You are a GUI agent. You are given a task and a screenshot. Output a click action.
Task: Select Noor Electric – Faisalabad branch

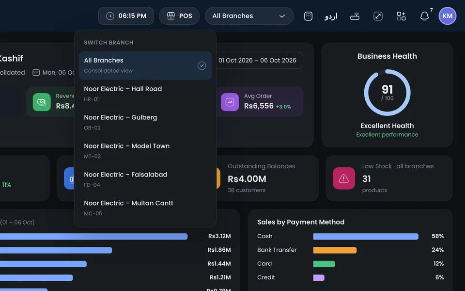coord(145,179)
